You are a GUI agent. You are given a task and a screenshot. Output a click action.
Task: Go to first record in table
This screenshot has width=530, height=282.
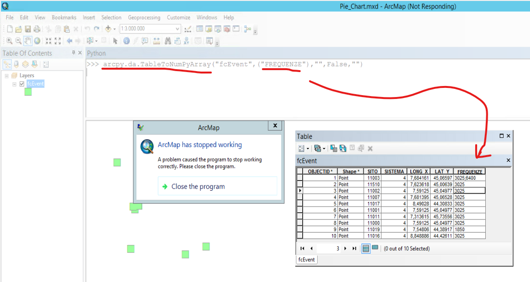pyautogui.click(x=302, y=248)
